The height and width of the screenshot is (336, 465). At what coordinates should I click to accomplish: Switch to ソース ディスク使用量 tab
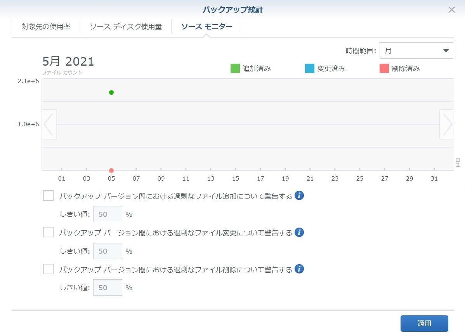coord(126,27)
